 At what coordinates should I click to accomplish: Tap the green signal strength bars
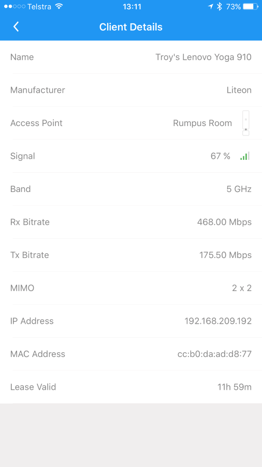245,156
